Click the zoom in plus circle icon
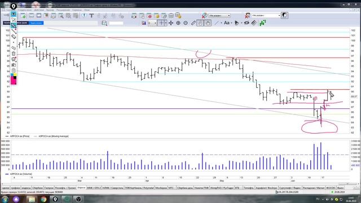Screen dimensions: 361x203 (178, 23)
